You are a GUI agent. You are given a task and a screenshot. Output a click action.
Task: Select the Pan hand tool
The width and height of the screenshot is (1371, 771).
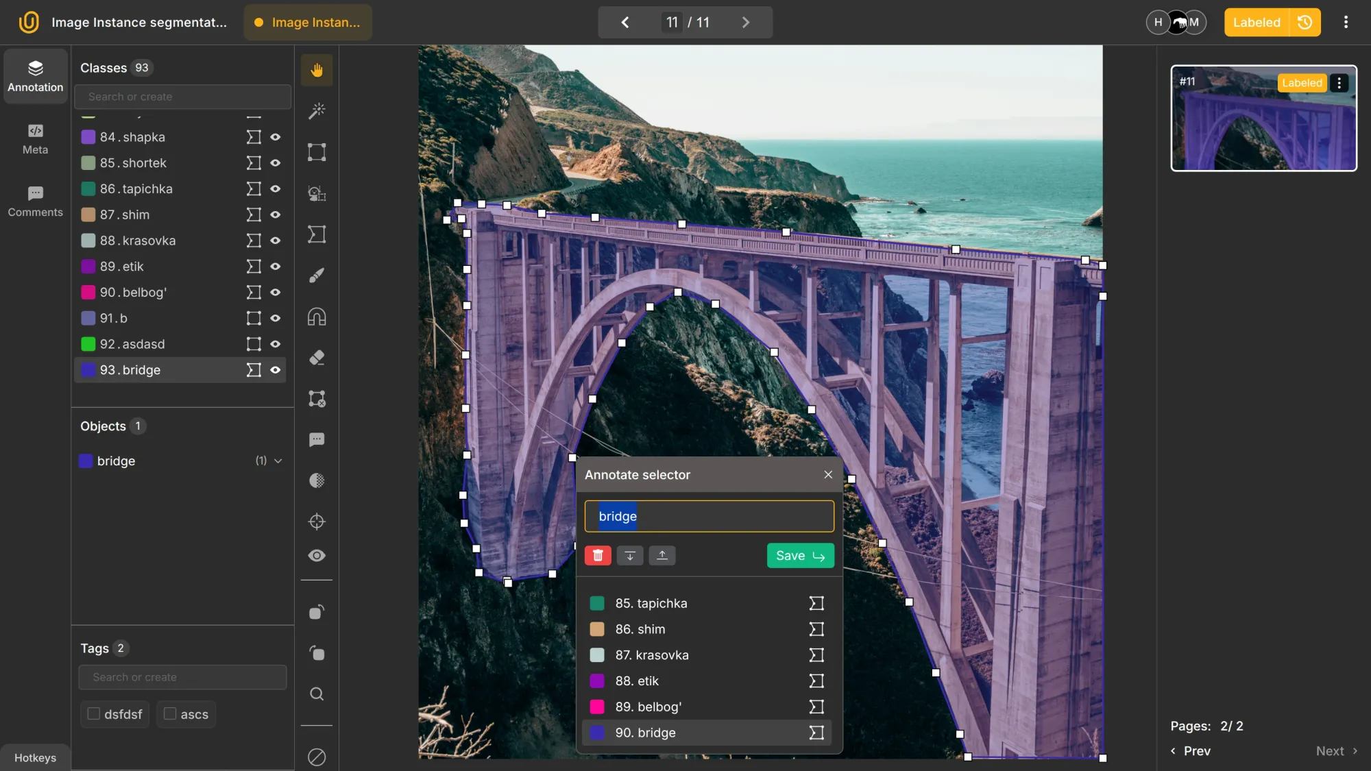316,69
